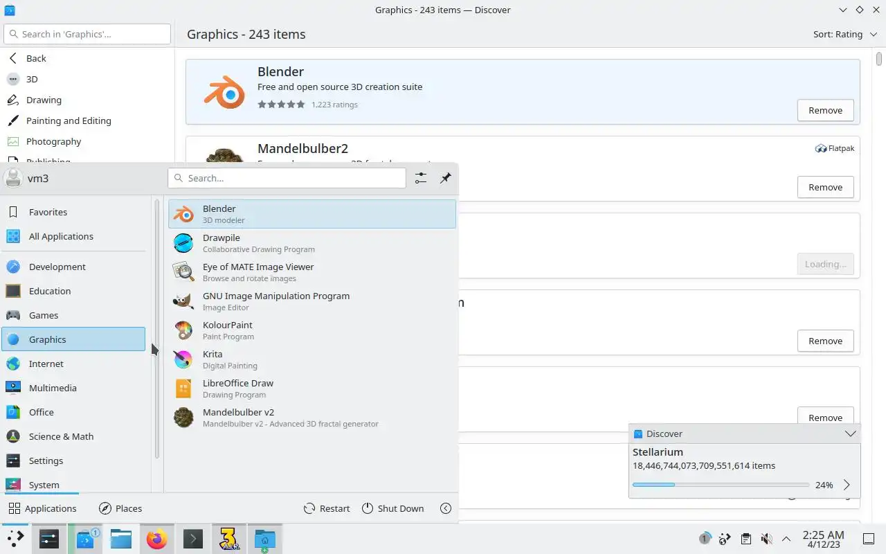This screenshot has height=554, width=886.
Task: Collapse the Discover notification popup
Action: (x=851, y=434)
